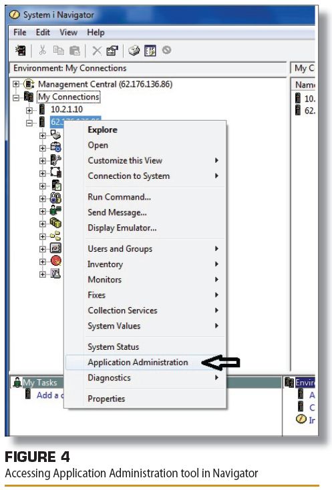Select Application Administration in the context menu
332x490 pixels.
click(138, 362)
